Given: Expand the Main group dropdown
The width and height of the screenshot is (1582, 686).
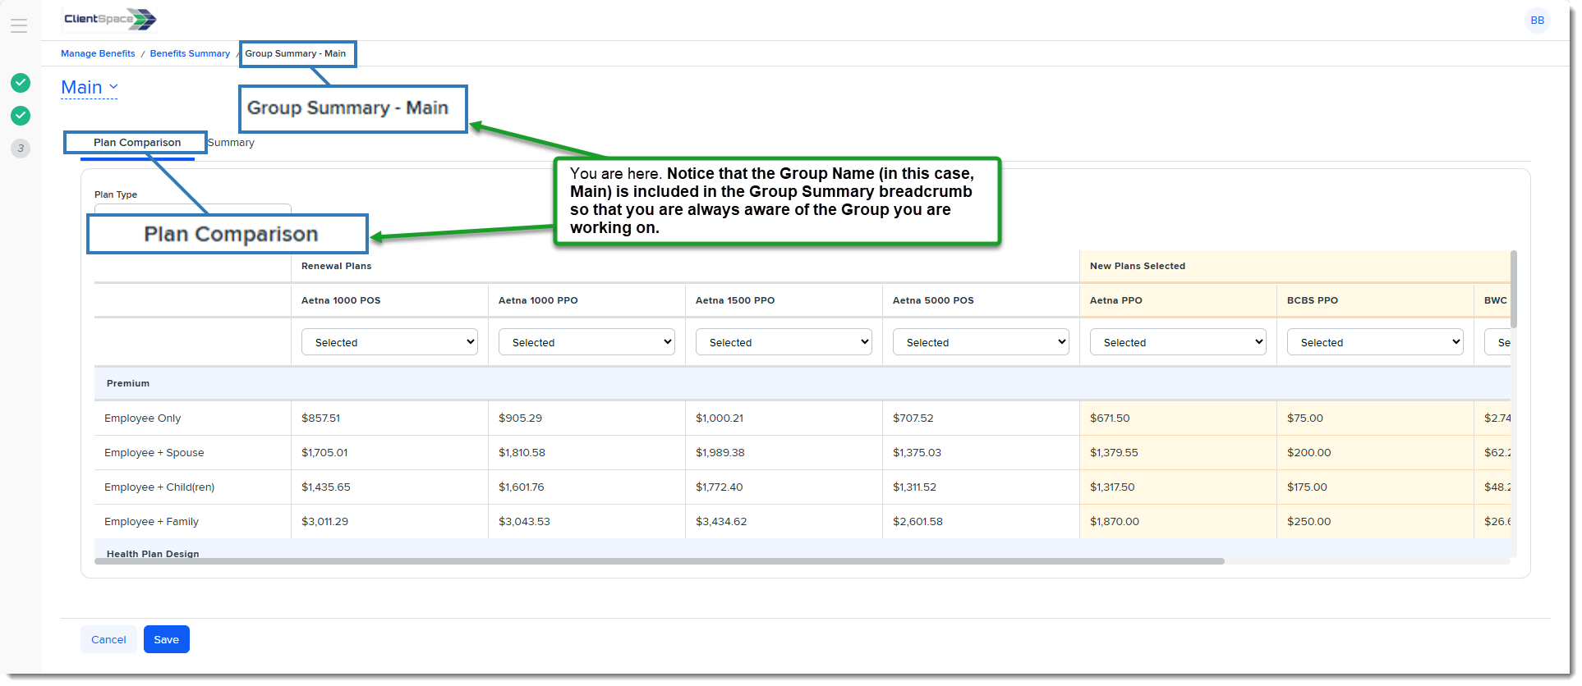Looking at the screenshot, I should (x=90, y=87).
